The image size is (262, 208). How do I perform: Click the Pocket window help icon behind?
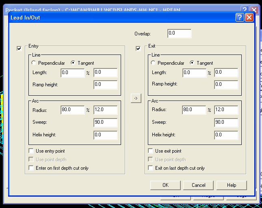click(245, 9)
